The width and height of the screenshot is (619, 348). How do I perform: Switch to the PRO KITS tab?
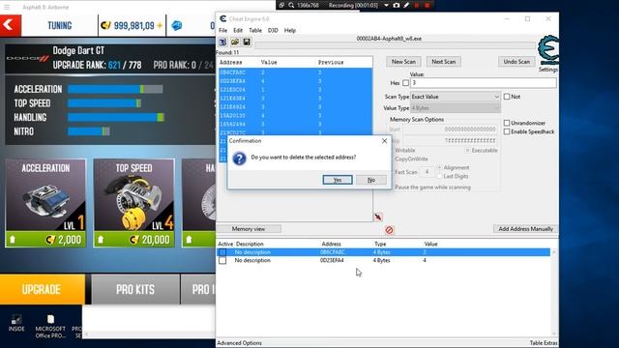point(135,289)
